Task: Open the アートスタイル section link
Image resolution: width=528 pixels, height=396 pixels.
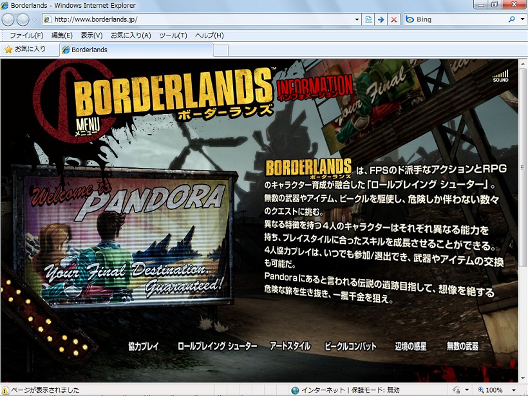Action: pyautogui.click(x=290, y=346)
